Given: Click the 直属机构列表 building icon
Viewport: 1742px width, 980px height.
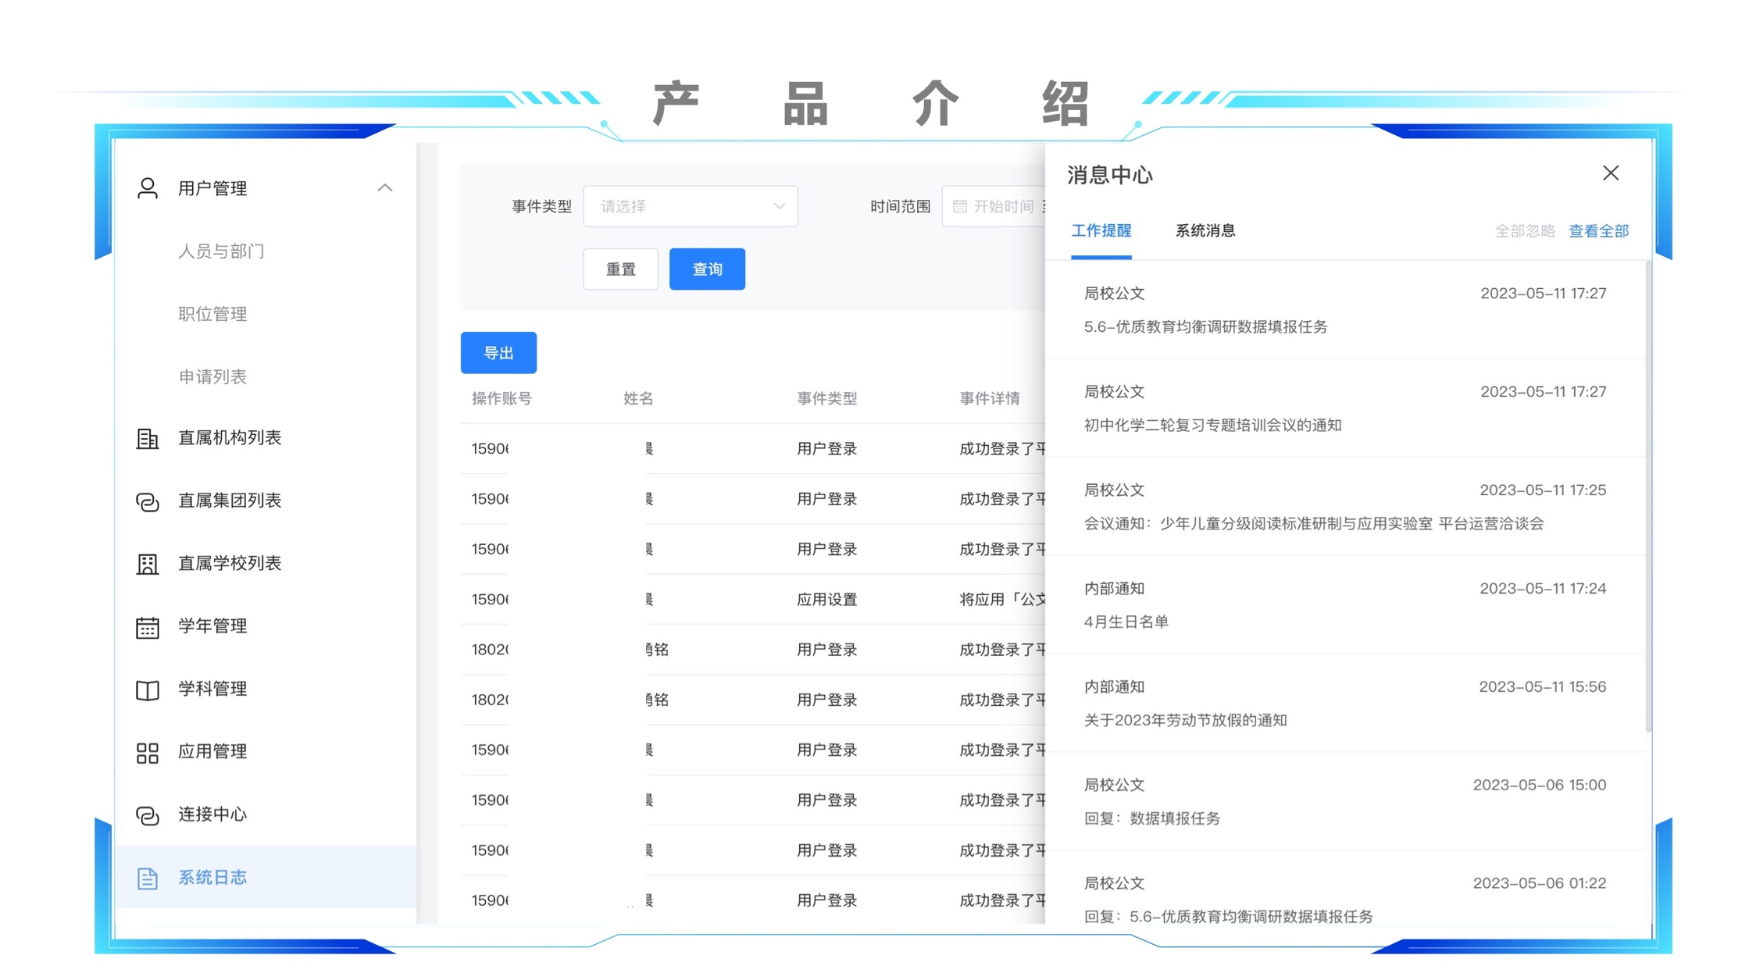Looking at the screenshot, I should [147, 438].
